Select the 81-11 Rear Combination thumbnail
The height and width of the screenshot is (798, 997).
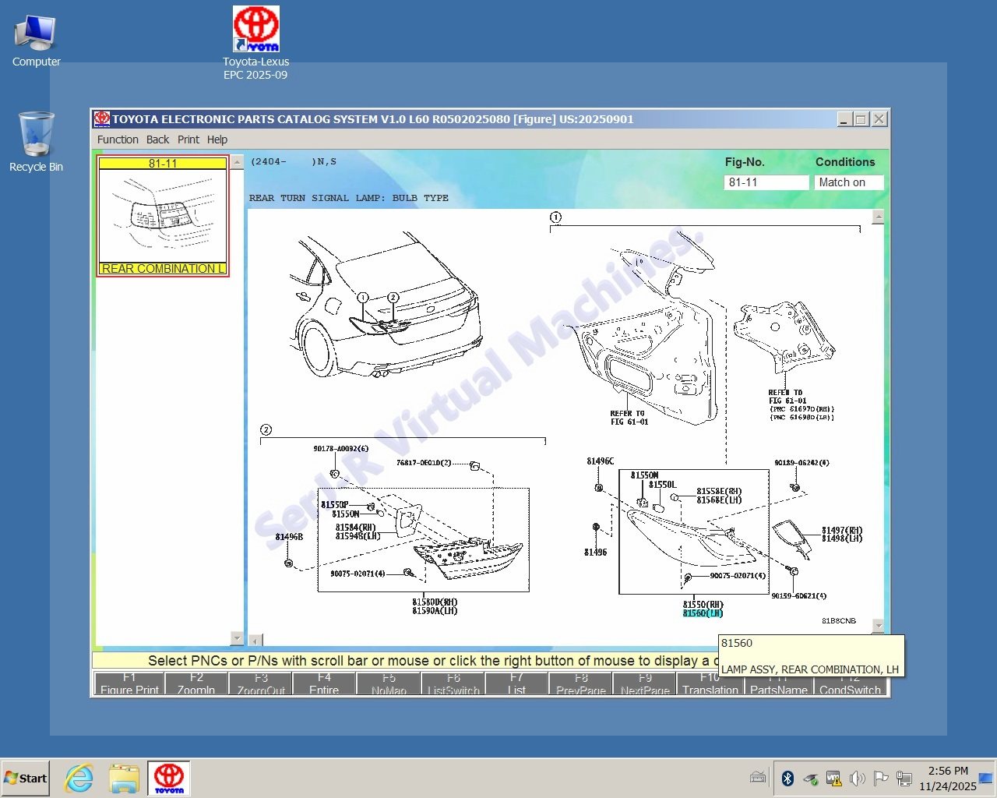tap(163, 216)
